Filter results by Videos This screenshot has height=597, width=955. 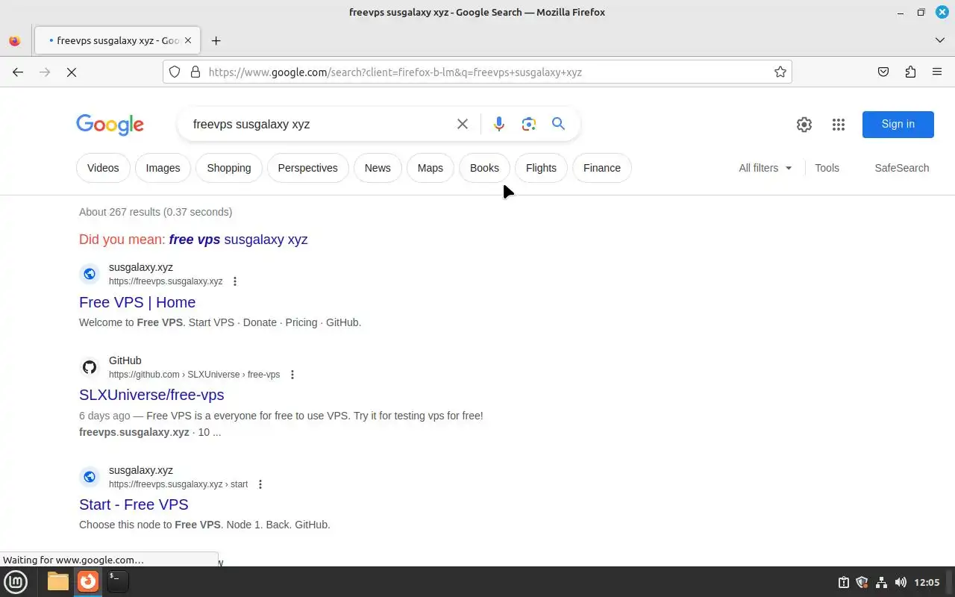(103, 168)
